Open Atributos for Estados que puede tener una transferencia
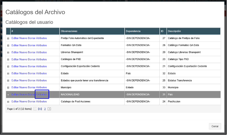 [x=41, y=81]
